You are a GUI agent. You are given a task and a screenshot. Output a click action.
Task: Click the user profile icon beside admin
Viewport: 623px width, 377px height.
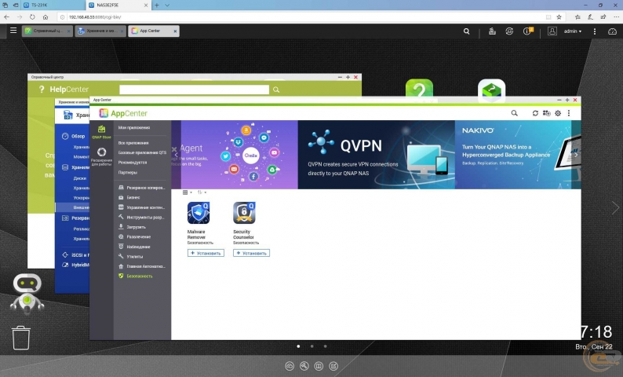(552, 31)
